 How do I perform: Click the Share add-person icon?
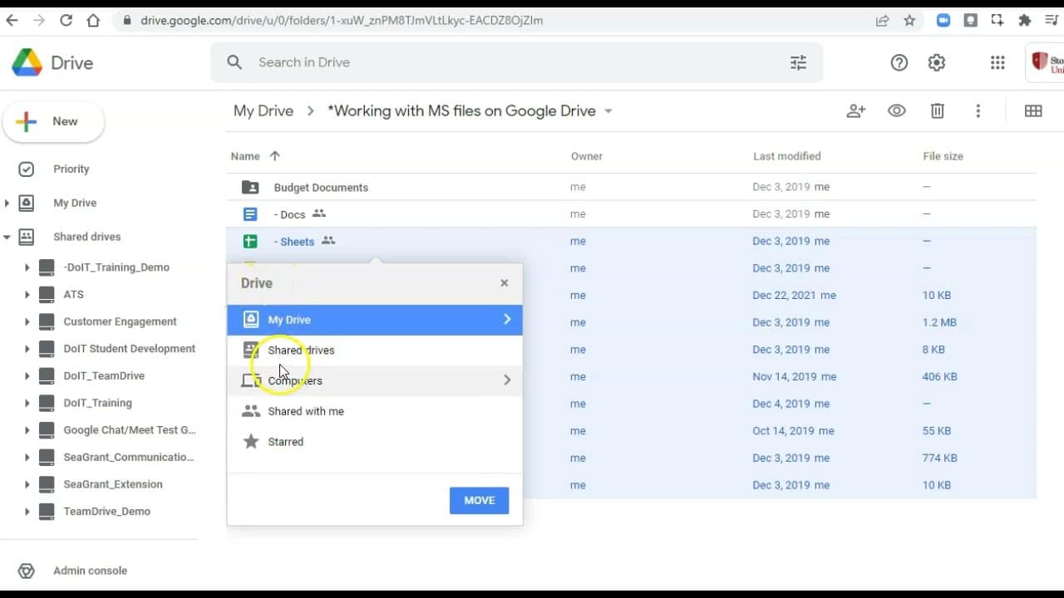click(x=855, y=110)
